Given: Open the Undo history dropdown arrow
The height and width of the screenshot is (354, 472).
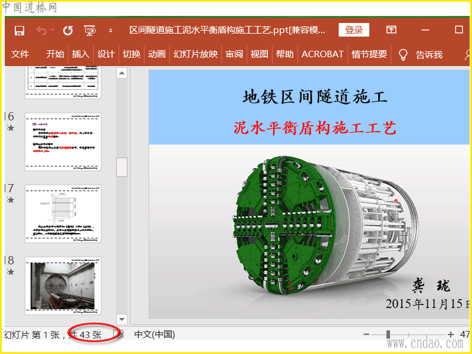Looking at the screenshot, I should point(53,30).
